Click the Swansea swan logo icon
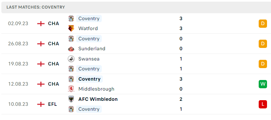This screenshot has width=271, height=120. (x=71, y=59)
